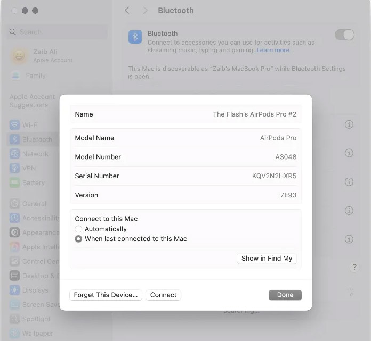Viewport: 371px width, 341px height.
Task: Click the magnifying glass search icon
Action: tap(13, 32)
